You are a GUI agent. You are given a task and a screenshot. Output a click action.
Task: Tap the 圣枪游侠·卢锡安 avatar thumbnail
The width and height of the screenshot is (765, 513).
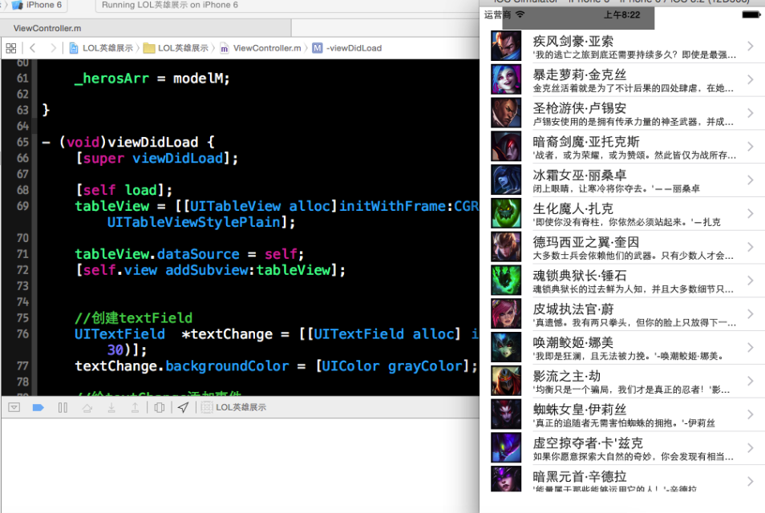506,113
